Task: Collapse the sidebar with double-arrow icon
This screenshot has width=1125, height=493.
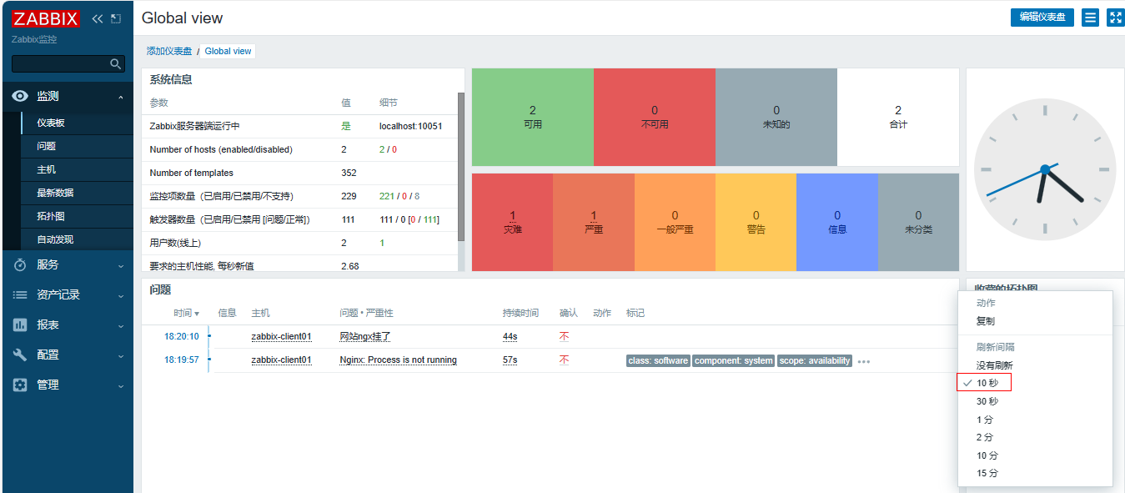Action: pos(98,18)
